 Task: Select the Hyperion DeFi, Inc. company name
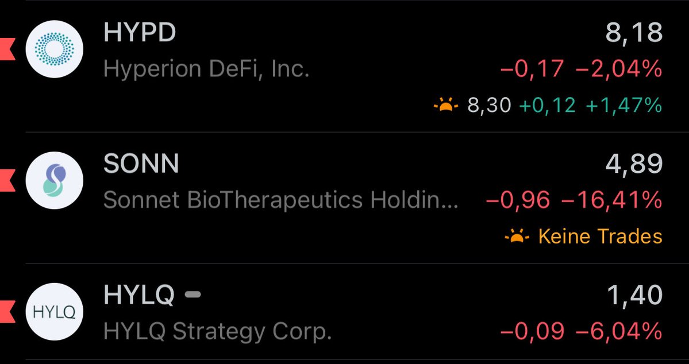pyautogui.click(x=207, y=69)
